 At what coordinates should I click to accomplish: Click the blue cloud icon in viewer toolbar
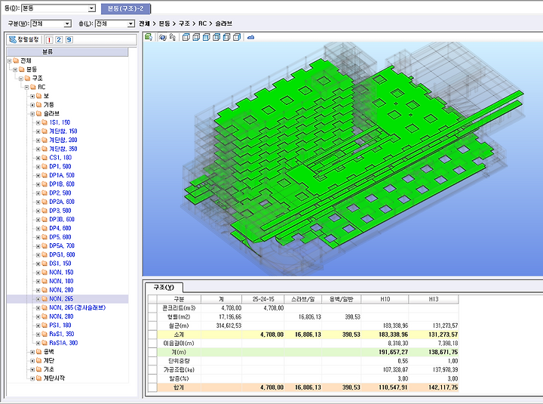pyautogui.click(x=250, y=37)
